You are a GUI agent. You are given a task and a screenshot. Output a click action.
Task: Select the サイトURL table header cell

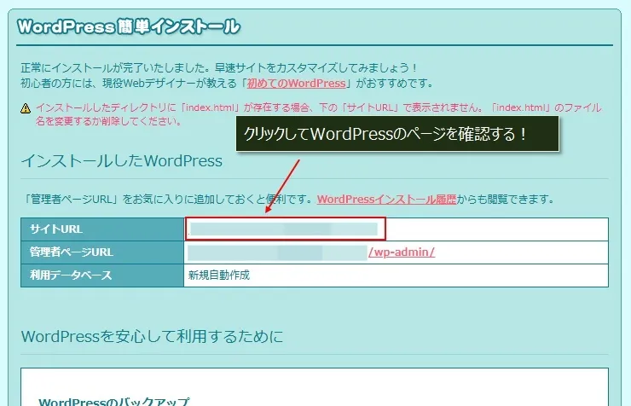click(102, 229)
